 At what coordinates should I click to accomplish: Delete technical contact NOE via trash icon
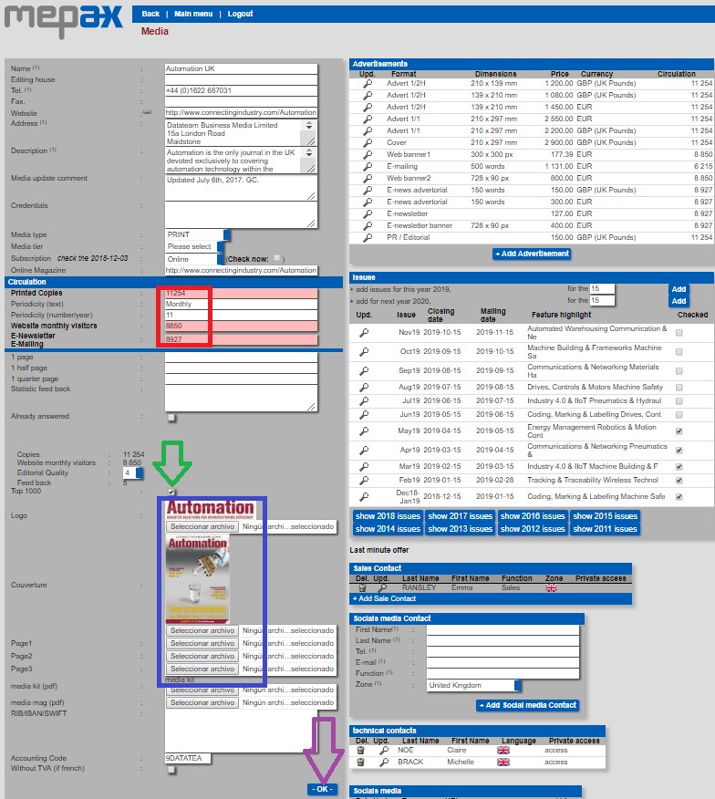(x=361, y=750)
